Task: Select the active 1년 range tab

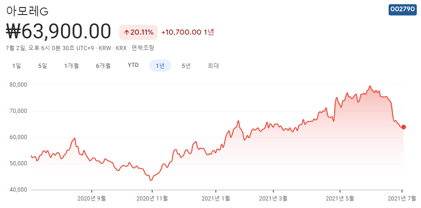Action: (x=161, y=66)
